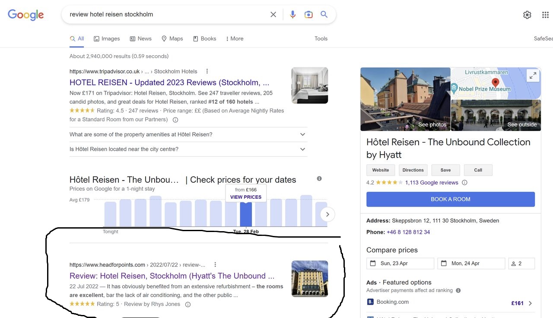Open the See outside street view image

496,115
